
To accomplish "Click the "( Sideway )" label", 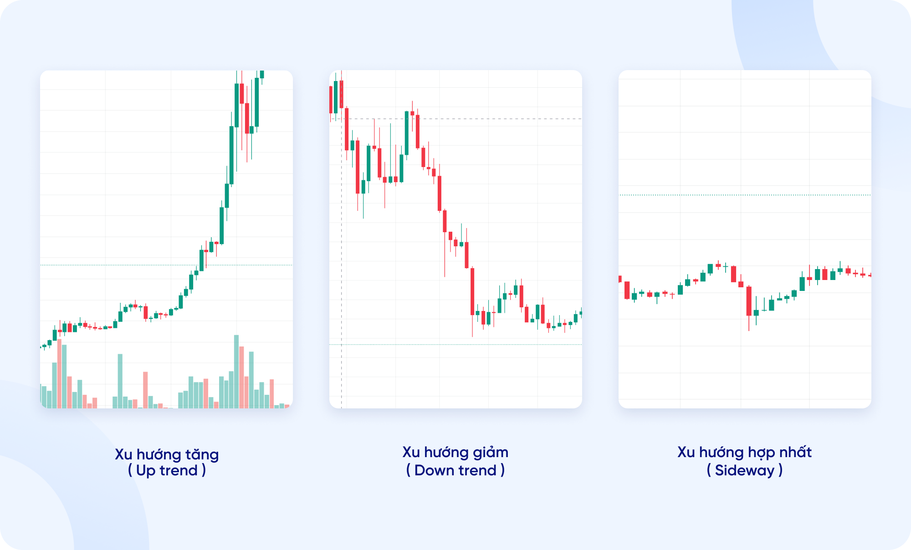I will tap(744, 470).
